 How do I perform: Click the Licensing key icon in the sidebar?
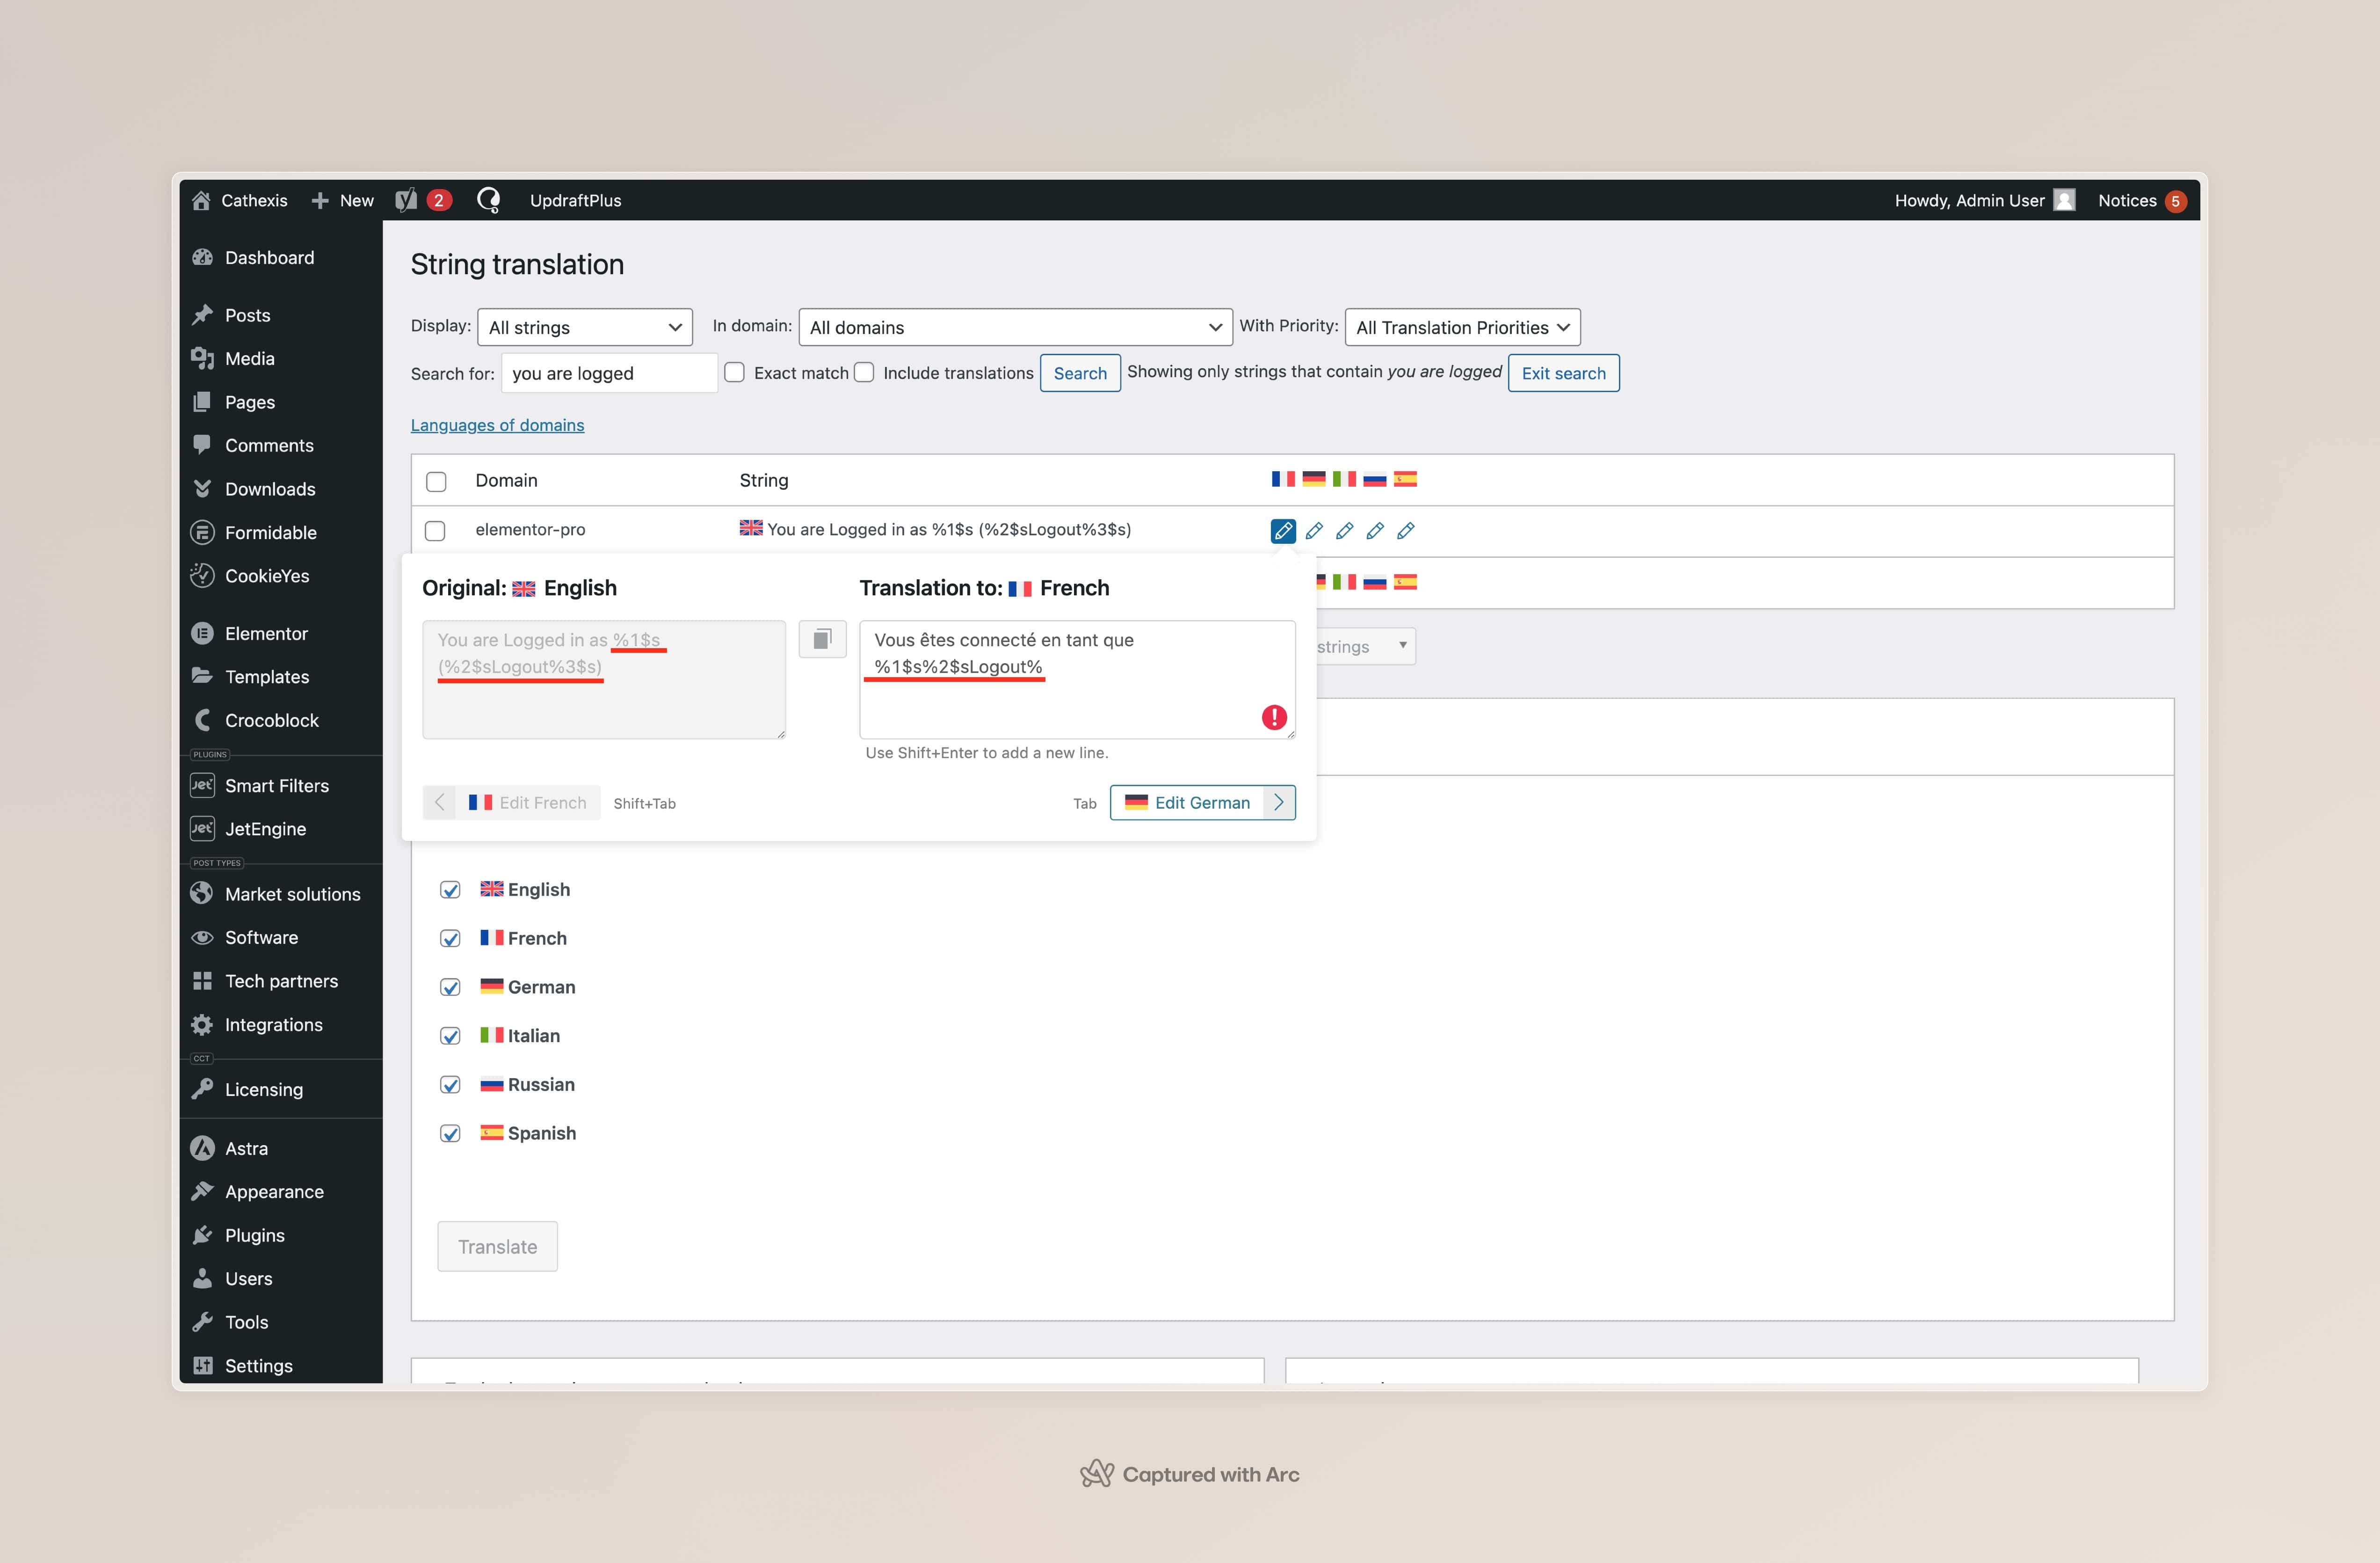pos(202,1088)
